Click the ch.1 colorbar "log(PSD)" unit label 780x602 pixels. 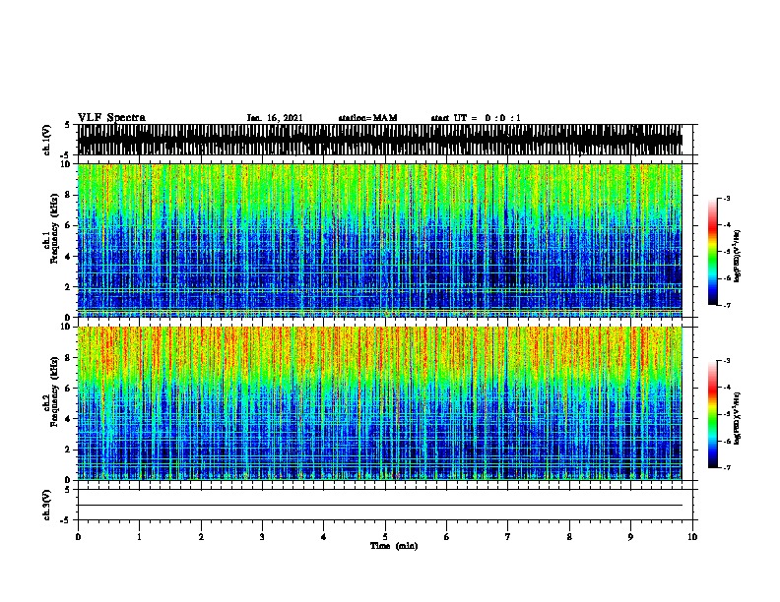738,256
